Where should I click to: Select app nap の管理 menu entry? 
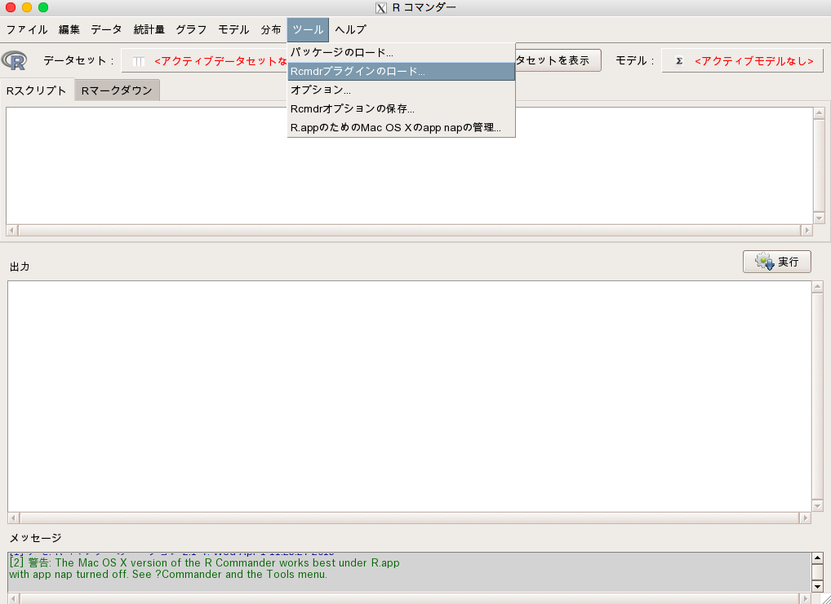[x=401, y=128]
